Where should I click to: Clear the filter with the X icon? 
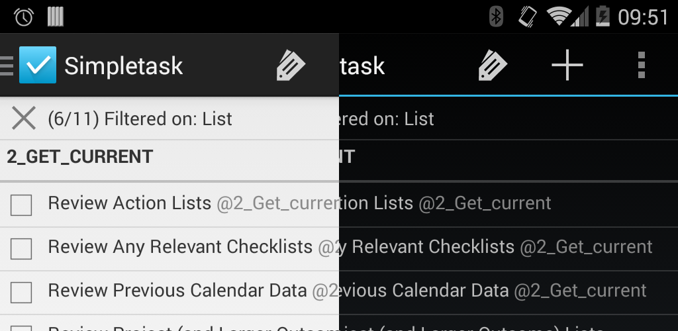[24, 118]
